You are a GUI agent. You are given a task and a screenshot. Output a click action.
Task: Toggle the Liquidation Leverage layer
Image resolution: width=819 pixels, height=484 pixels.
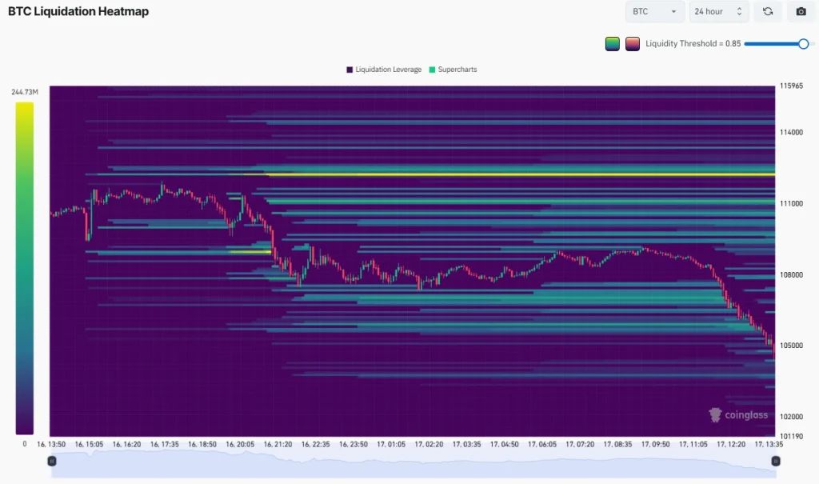[x=384, y=70]
